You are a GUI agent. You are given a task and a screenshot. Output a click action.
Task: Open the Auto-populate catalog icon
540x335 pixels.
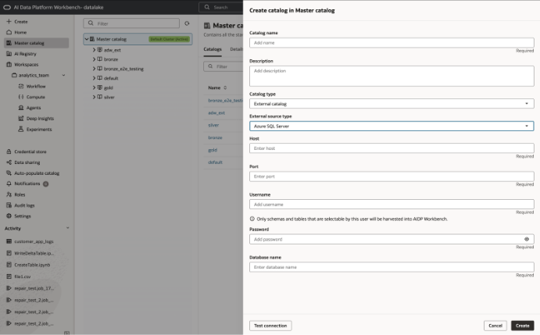pos(9,173)
